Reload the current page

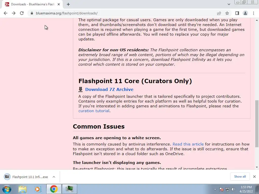click(22, 13)
